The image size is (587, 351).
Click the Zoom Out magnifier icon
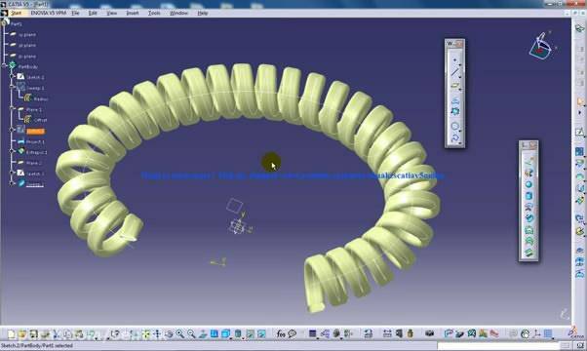tap(191, 333)
